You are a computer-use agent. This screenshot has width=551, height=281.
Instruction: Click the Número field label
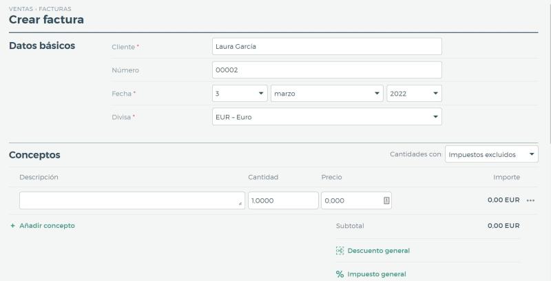pyautogui.click(x=125, y=70)
